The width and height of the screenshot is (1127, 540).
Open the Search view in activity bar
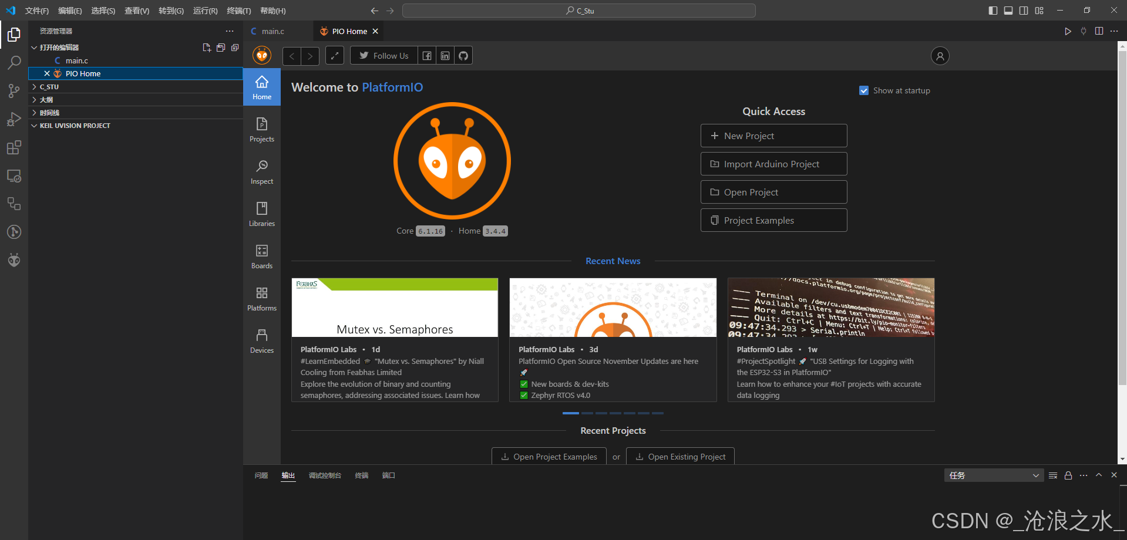[x=14, y=63]
